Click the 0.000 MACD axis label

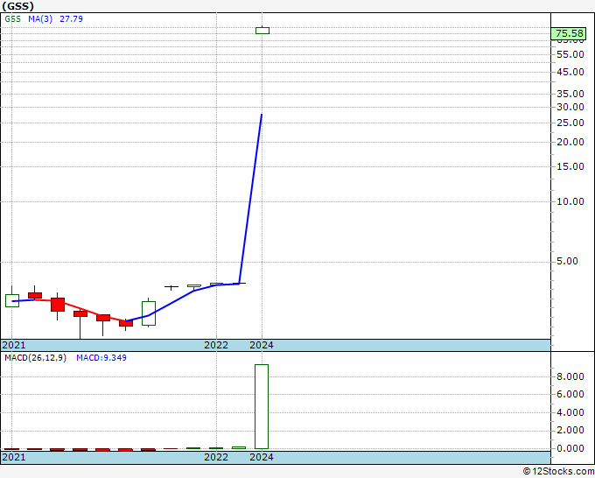click(x=570, y=448)
